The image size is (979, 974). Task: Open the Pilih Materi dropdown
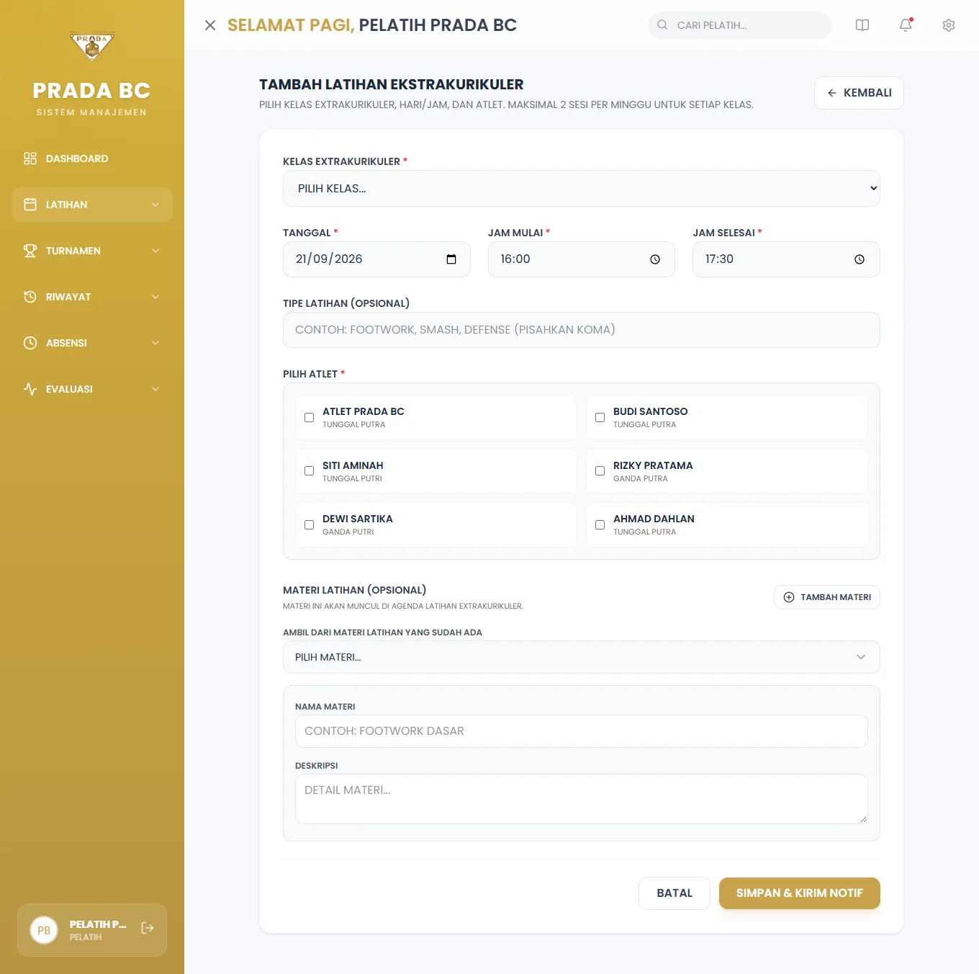582,657
